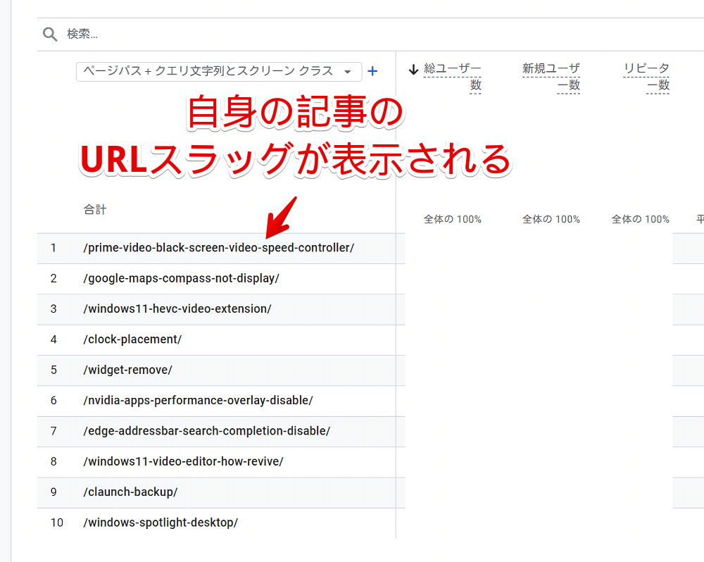Image resolution: width=704 pixels, height=562 pixels.
Task: Sort by the リピーター数 column header
Action: [646, 76]
